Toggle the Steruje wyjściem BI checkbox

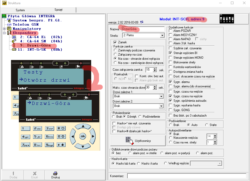click(170, 53)
